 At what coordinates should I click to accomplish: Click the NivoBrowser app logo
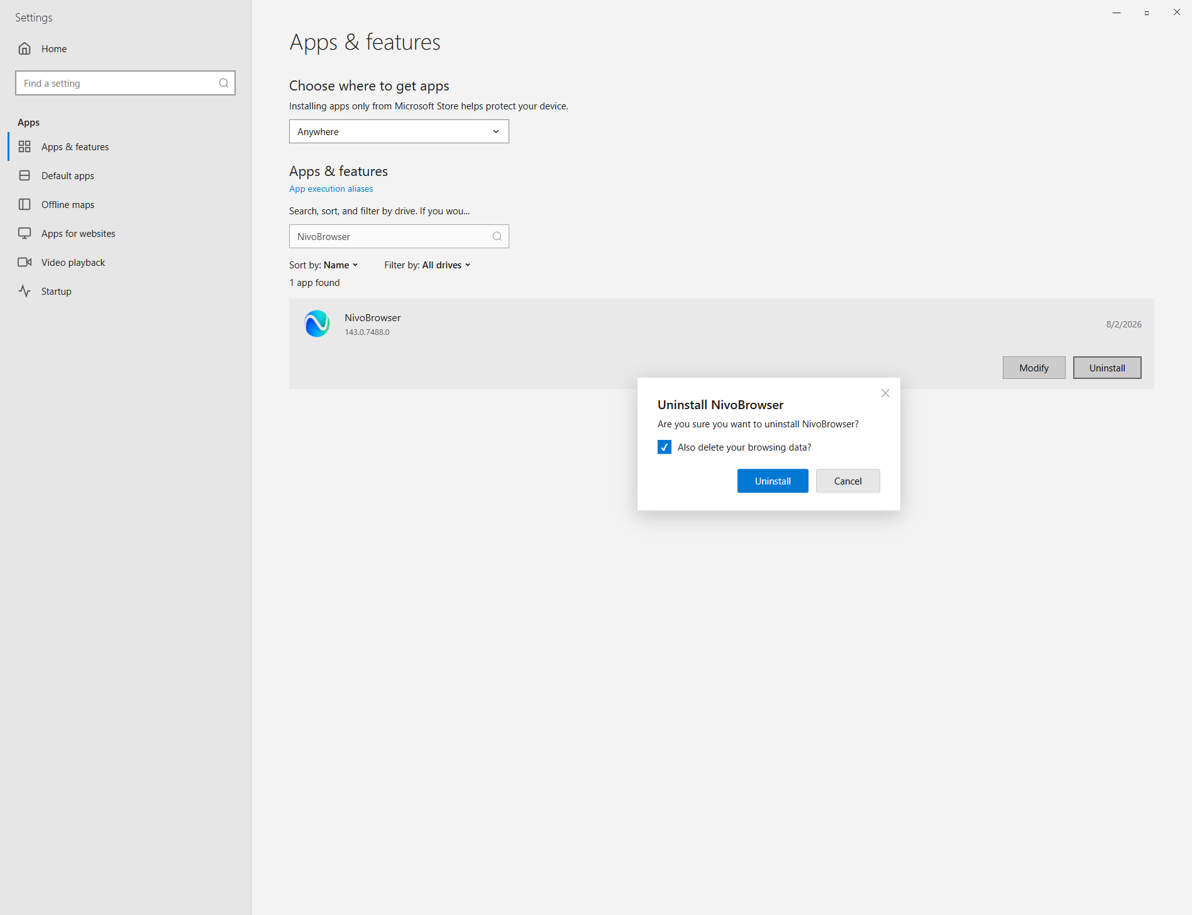click(317, 324)
